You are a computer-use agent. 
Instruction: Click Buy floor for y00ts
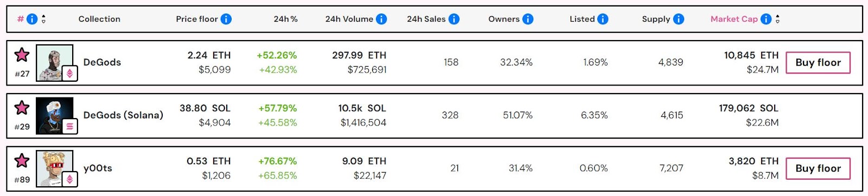[x=818, y=168]
